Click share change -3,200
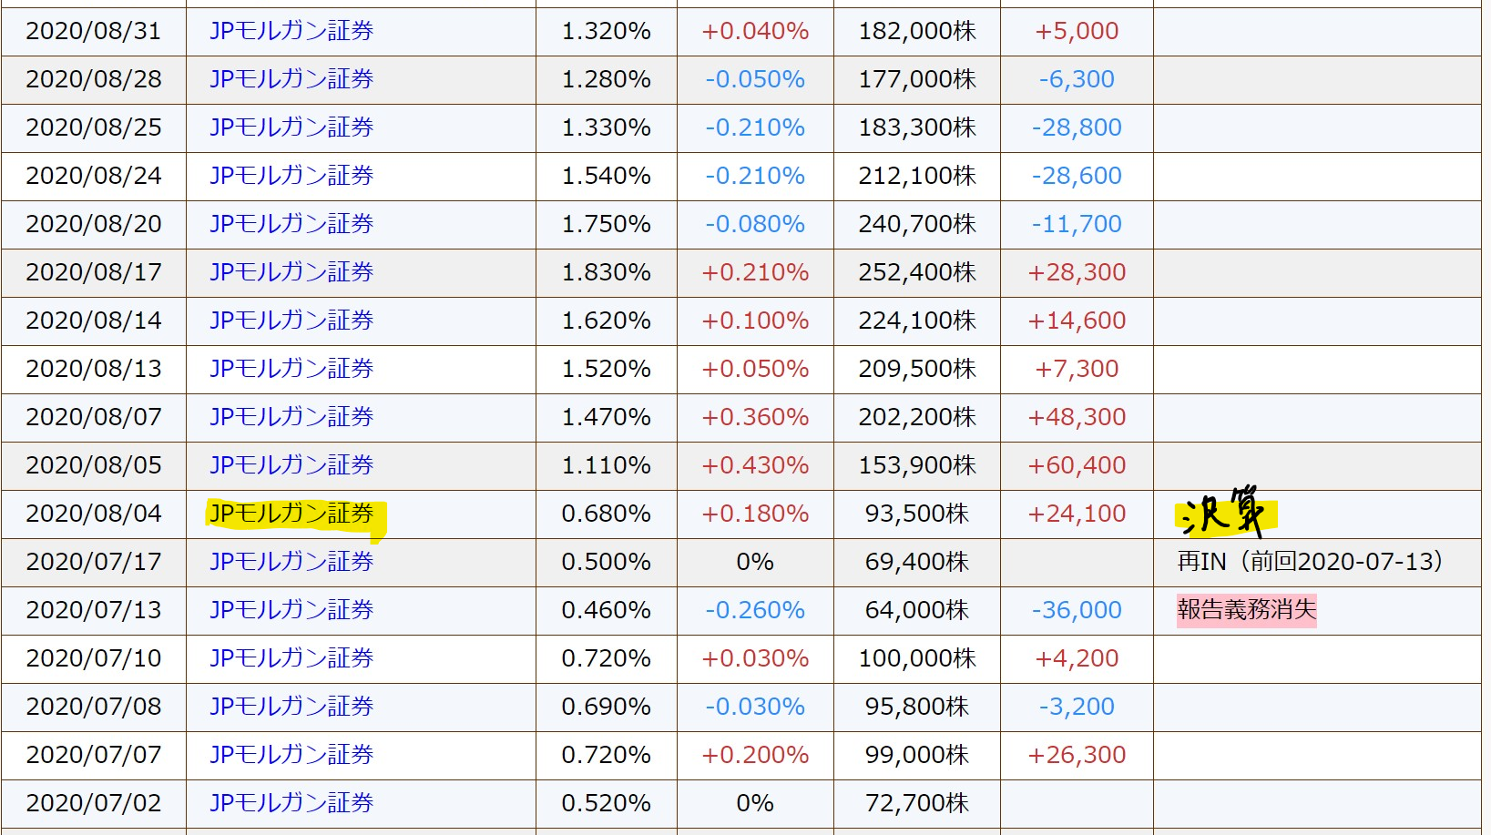This screenshot has width=1491, height=835. [1077, 707]
